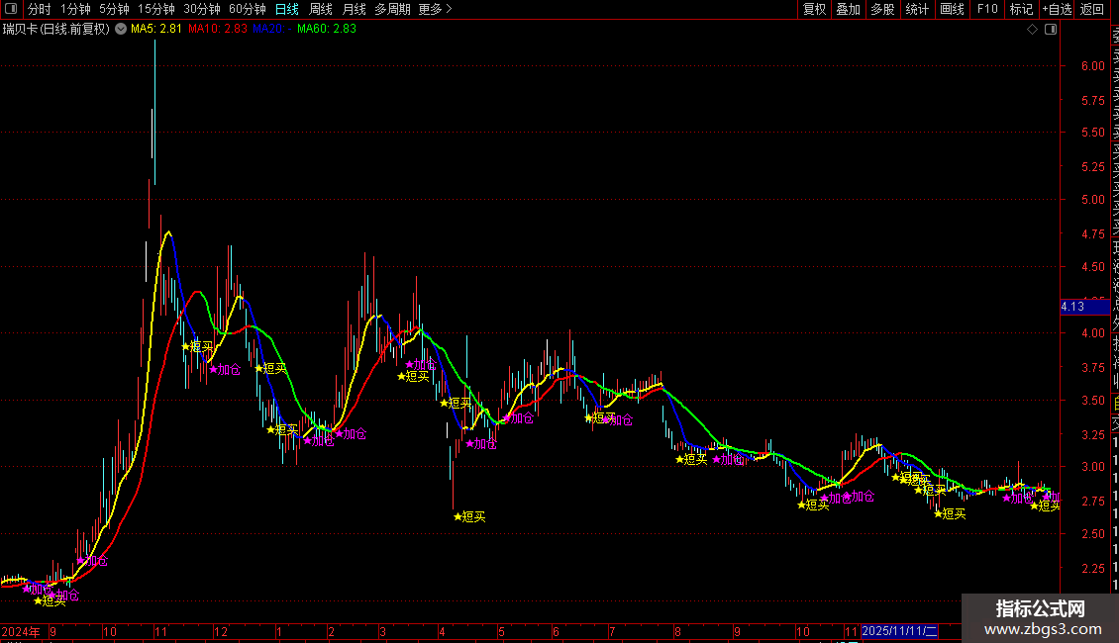Toggle the left sidebar panel icon
This screenshot has height=643, width=1119.
pyautogui.click(x=11, y=9)
